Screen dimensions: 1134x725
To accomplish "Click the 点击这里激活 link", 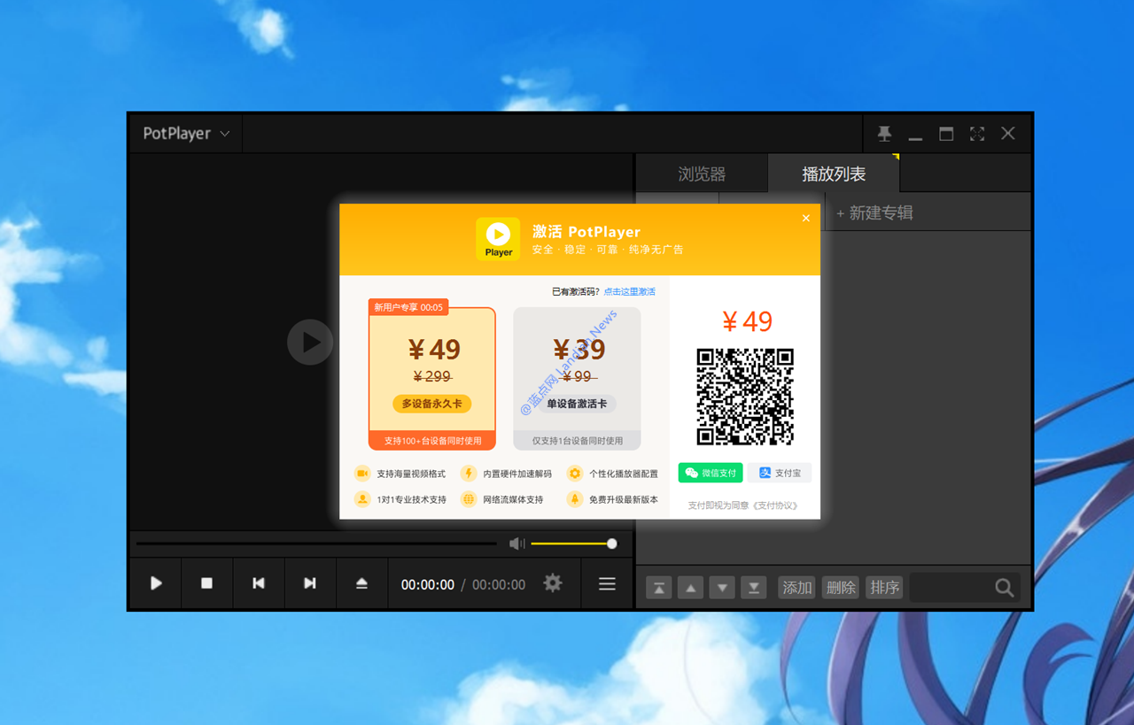I will click(630, 291).
